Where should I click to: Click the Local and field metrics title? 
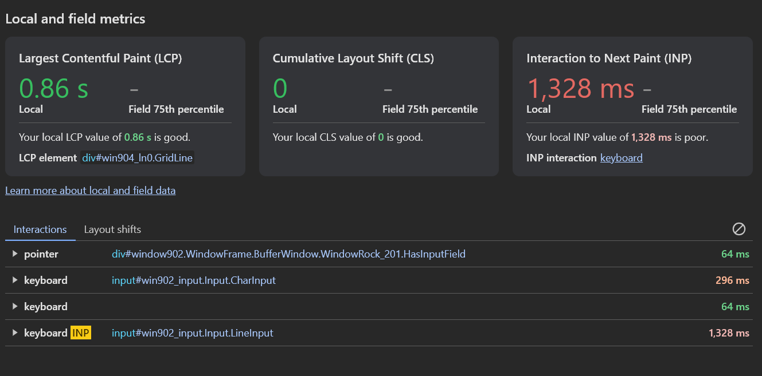(x=75, y=19)
